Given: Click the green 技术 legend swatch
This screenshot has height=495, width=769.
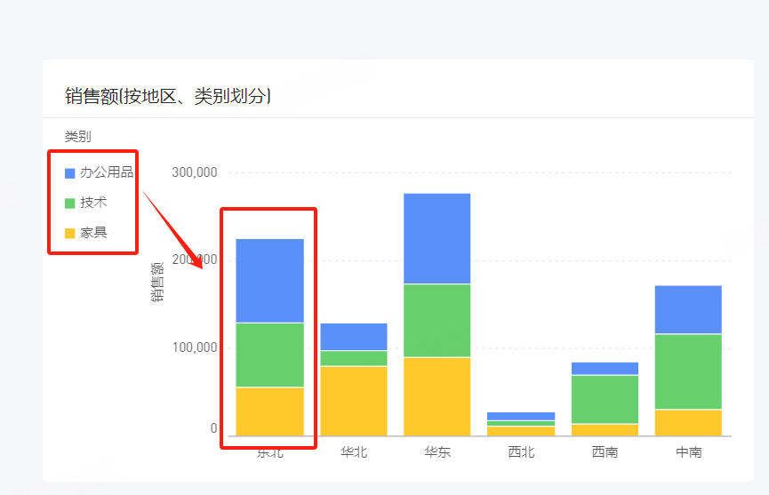Looking at the screenshot, I should [x=70, y=203].
